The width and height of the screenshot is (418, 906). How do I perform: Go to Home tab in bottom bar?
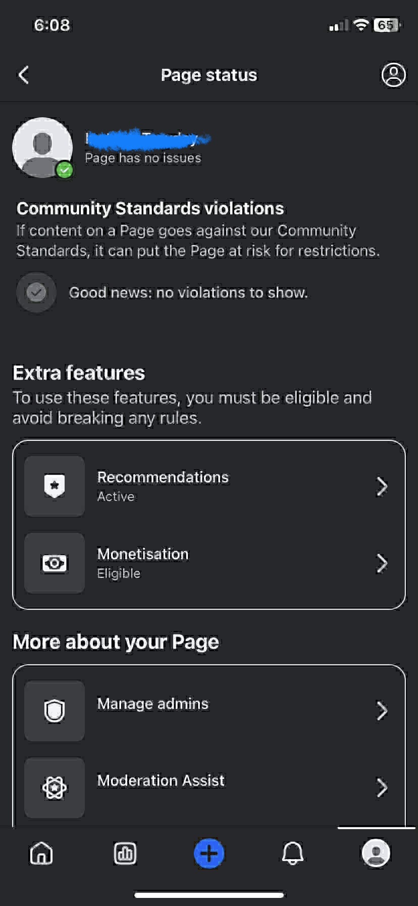(x=41, y=853)
